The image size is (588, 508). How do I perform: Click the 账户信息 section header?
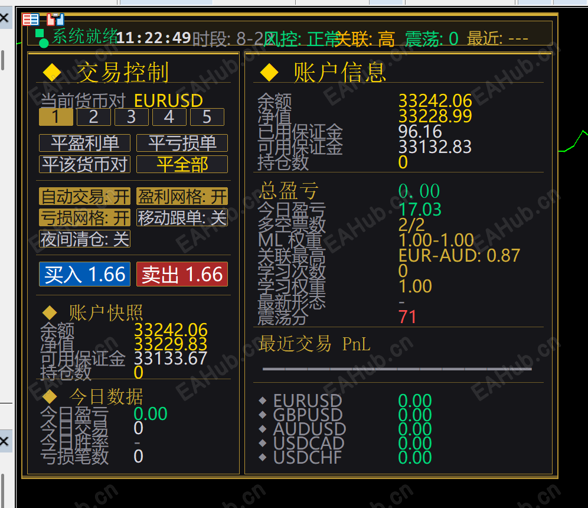(339, 72)
